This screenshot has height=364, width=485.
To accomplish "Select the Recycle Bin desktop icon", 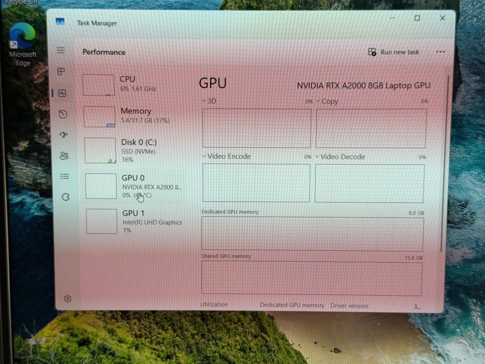I will pyautogui.click(x=21, y=2).
